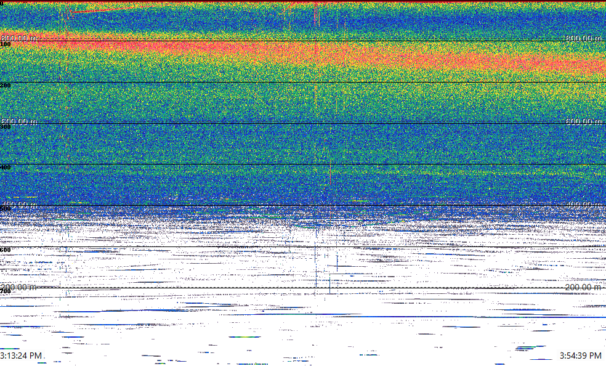Click the bold 500 depth gridline label

pyautogui.click(x=6, y=209)
